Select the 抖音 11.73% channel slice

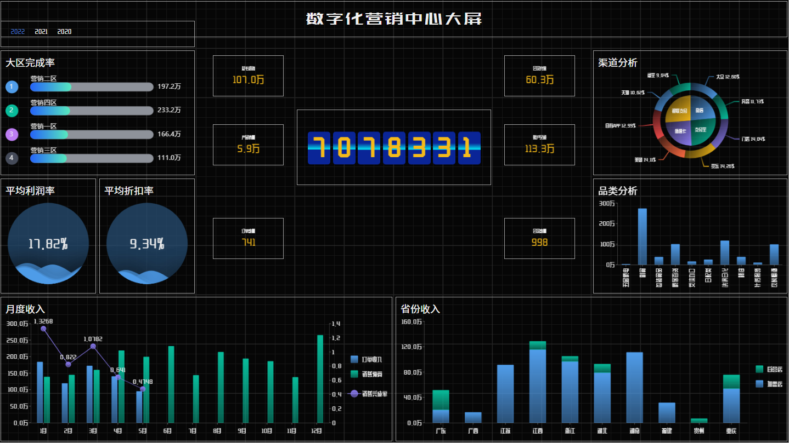pos(724,108)
